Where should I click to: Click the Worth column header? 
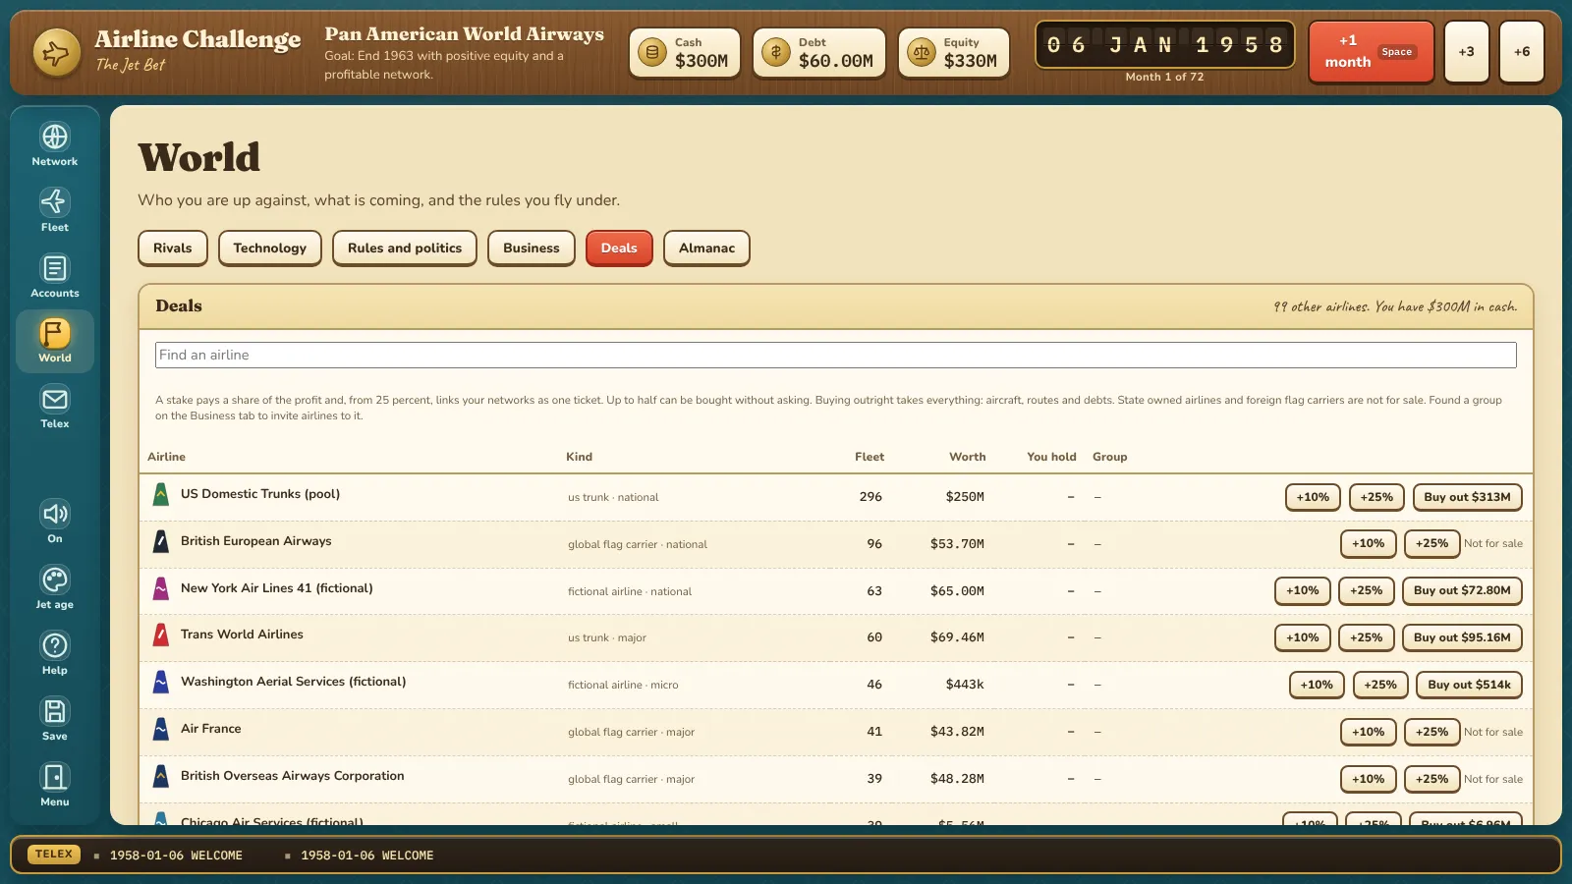[967, 457]
